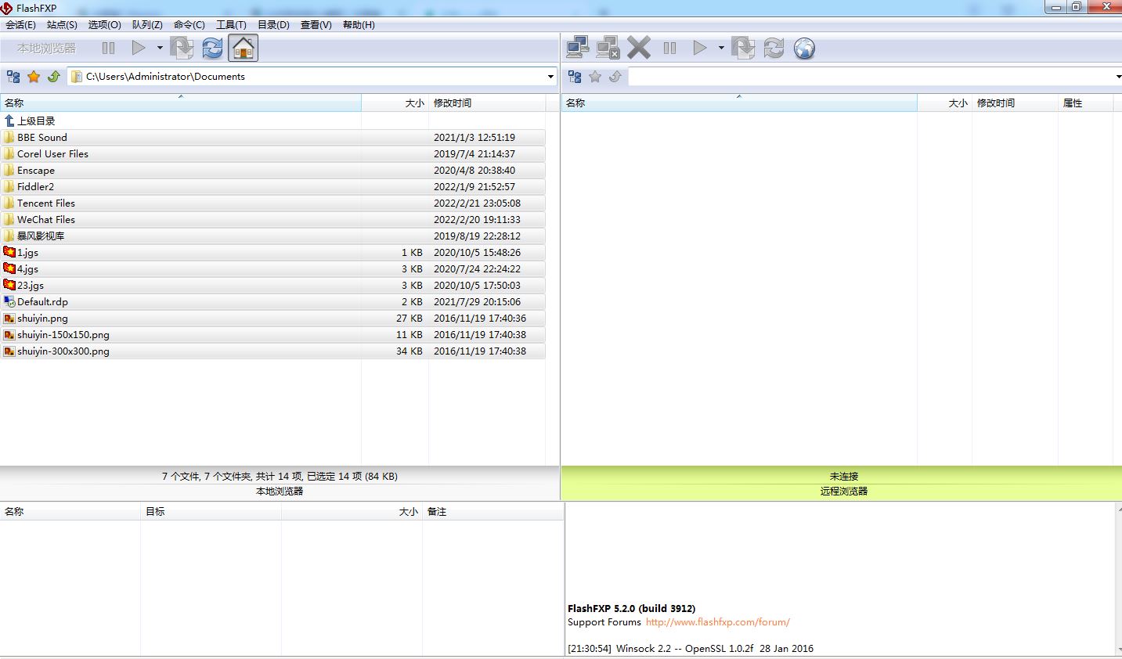Open the 队列(Z) menu
Viewport: 1122px width, 659px height.
click(147, 25)
